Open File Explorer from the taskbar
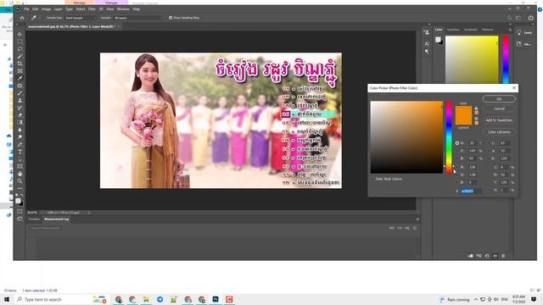This screenshot has height=305, width=543. 146,299
